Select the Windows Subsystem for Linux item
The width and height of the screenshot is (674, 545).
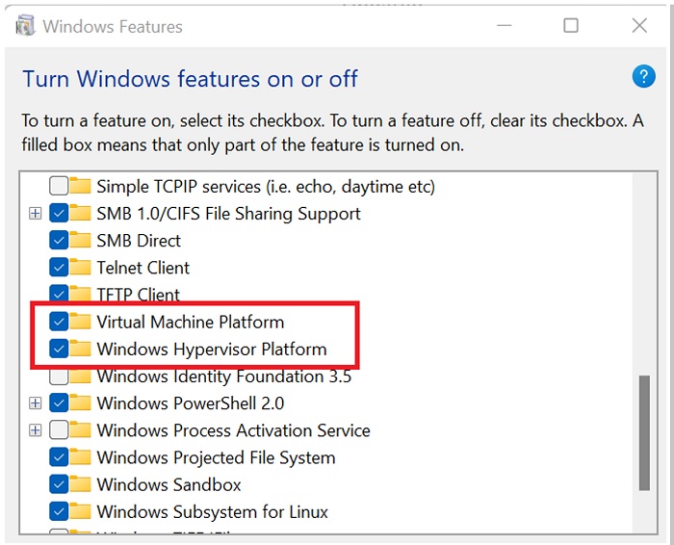(212, 511)
